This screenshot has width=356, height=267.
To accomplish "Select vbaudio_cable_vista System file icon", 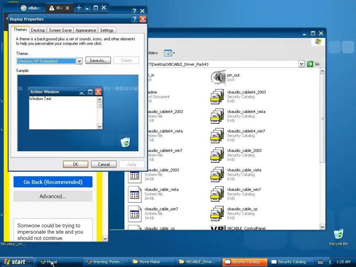I will coord(135,194).
